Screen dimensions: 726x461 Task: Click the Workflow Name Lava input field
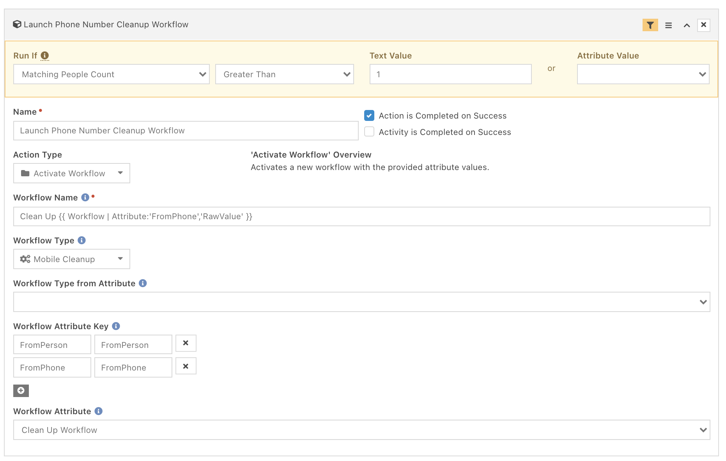[x=361, y=216]
